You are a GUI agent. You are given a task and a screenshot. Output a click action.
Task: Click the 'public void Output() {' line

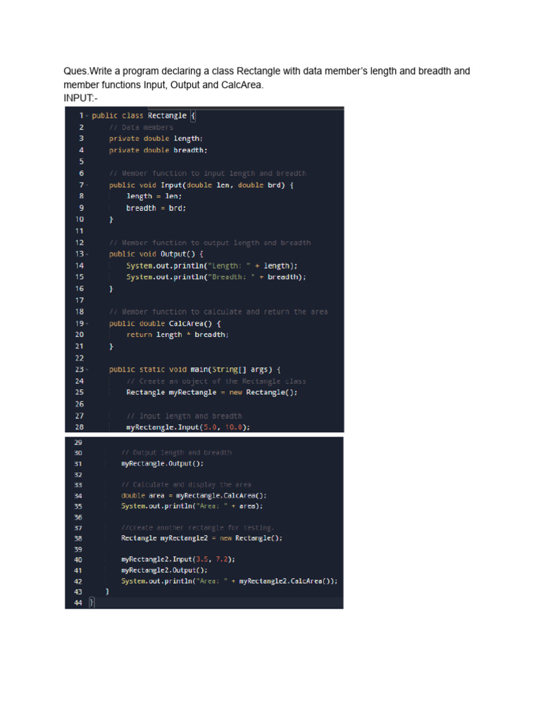156,254
